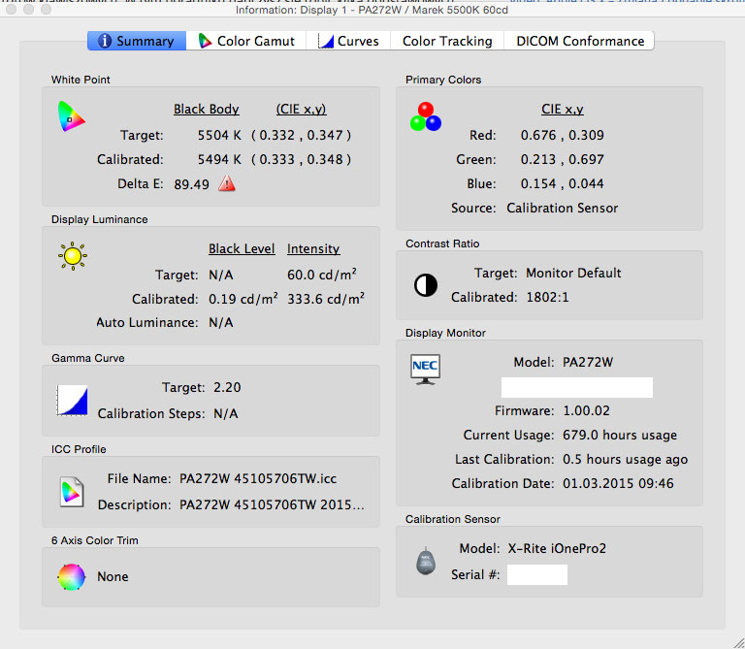Click the Delta E red warning icon
Image resolution: width=745 pixels, height=649 pixels.
(227, 183)
